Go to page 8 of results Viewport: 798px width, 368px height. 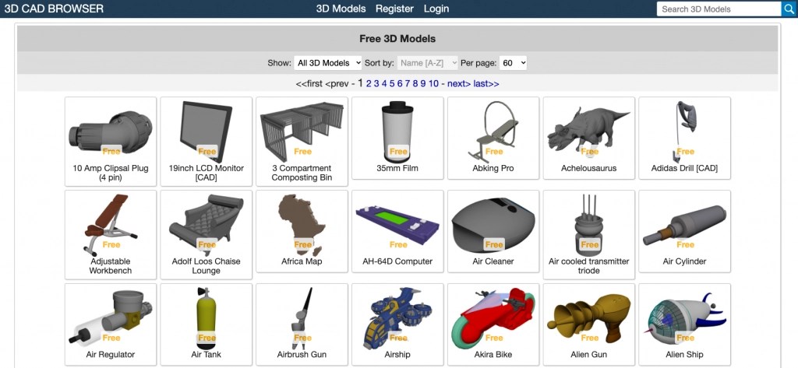pyautogui.click(x=415, y=84)
